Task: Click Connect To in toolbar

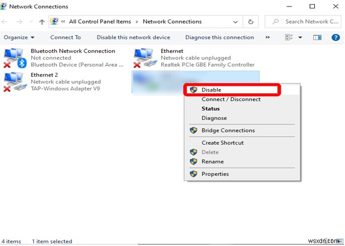Action: pos(66,38)
